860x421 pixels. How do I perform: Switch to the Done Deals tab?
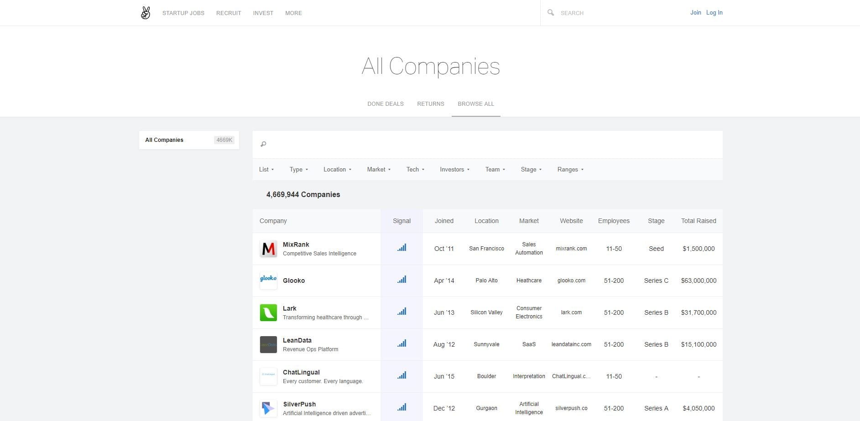(386, 104)
